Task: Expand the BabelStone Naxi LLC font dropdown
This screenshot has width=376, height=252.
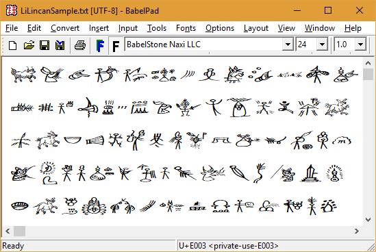Action: point(288,45)
